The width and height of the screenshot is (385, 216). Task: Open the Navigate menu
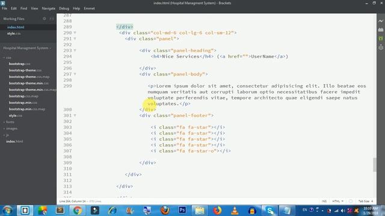49,8
